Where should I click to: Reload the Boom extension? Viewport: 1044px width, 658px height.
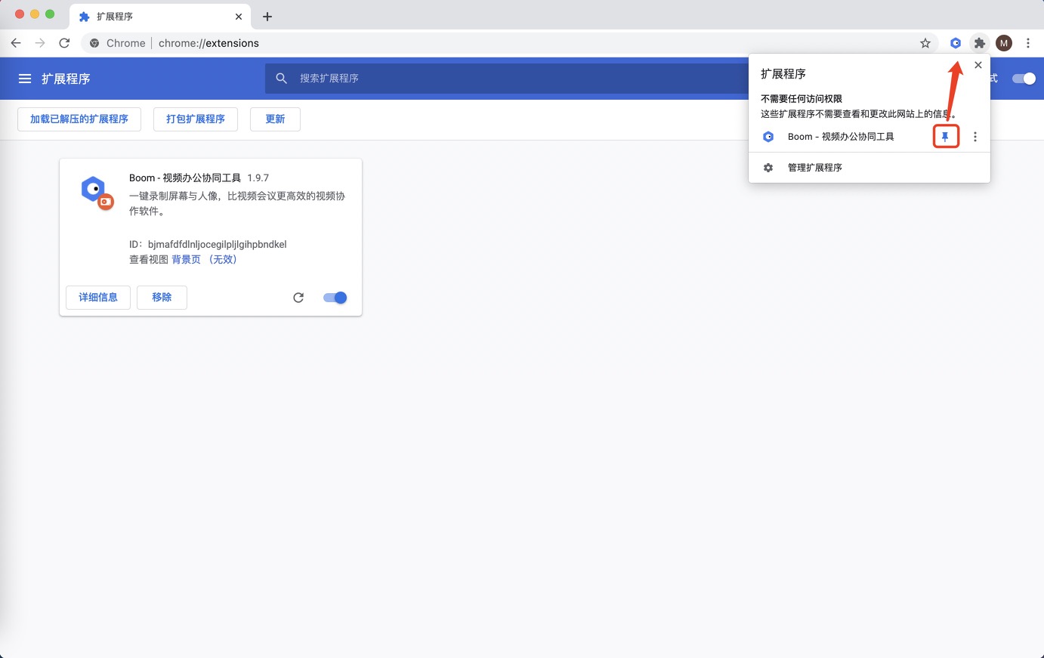(298, 298)
